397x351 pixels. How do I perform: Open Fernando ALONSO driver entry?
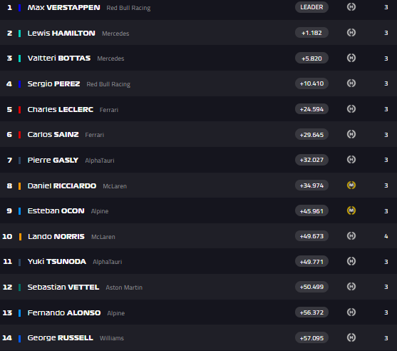click(198, 312)
